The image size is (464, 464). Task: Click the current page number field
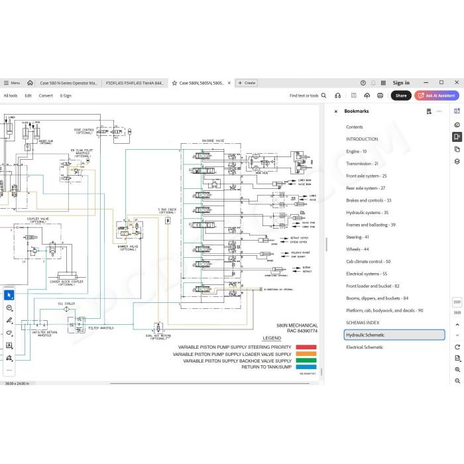[x=457, y=302]
